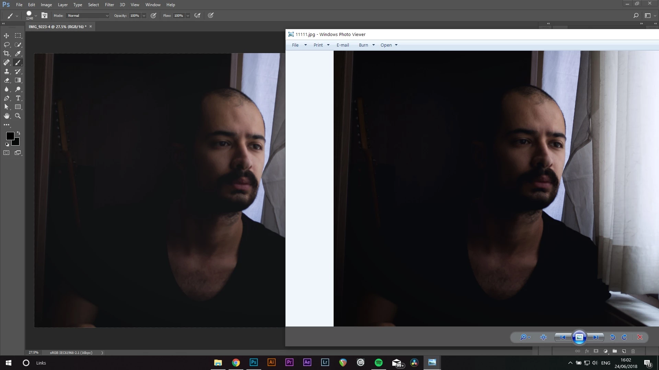Select the Lasso tool
This screenshot has width=659, height=370.
point(7,45)
